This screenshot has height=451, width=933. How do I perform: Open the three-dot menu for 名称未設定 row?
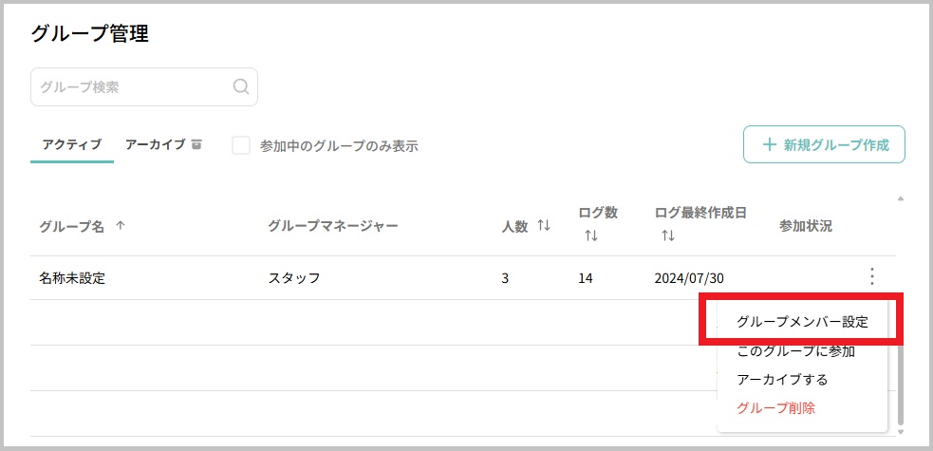pyautogui.click(x=871, y=276)
